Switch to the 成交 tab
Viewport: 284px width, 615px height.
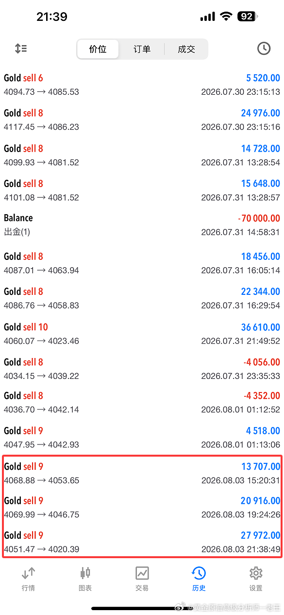coord(186,49)
